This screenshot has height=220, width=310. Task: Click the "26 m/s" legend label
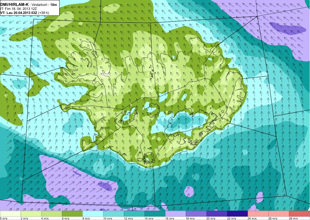tap(273, 218)
